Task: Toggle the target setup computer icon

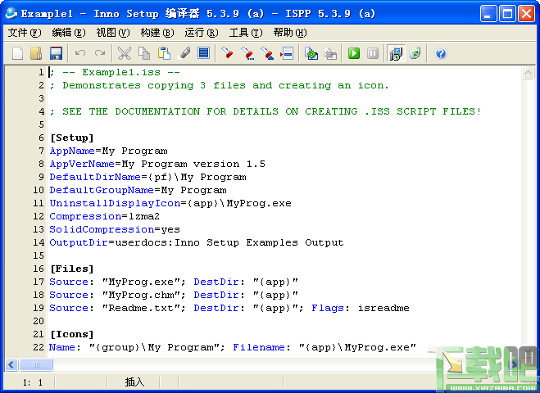Action: point(396,53)
